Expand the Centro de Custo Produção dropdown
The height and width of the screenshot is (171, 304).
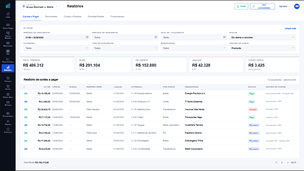pyautogui.click(x=263, y=48)
